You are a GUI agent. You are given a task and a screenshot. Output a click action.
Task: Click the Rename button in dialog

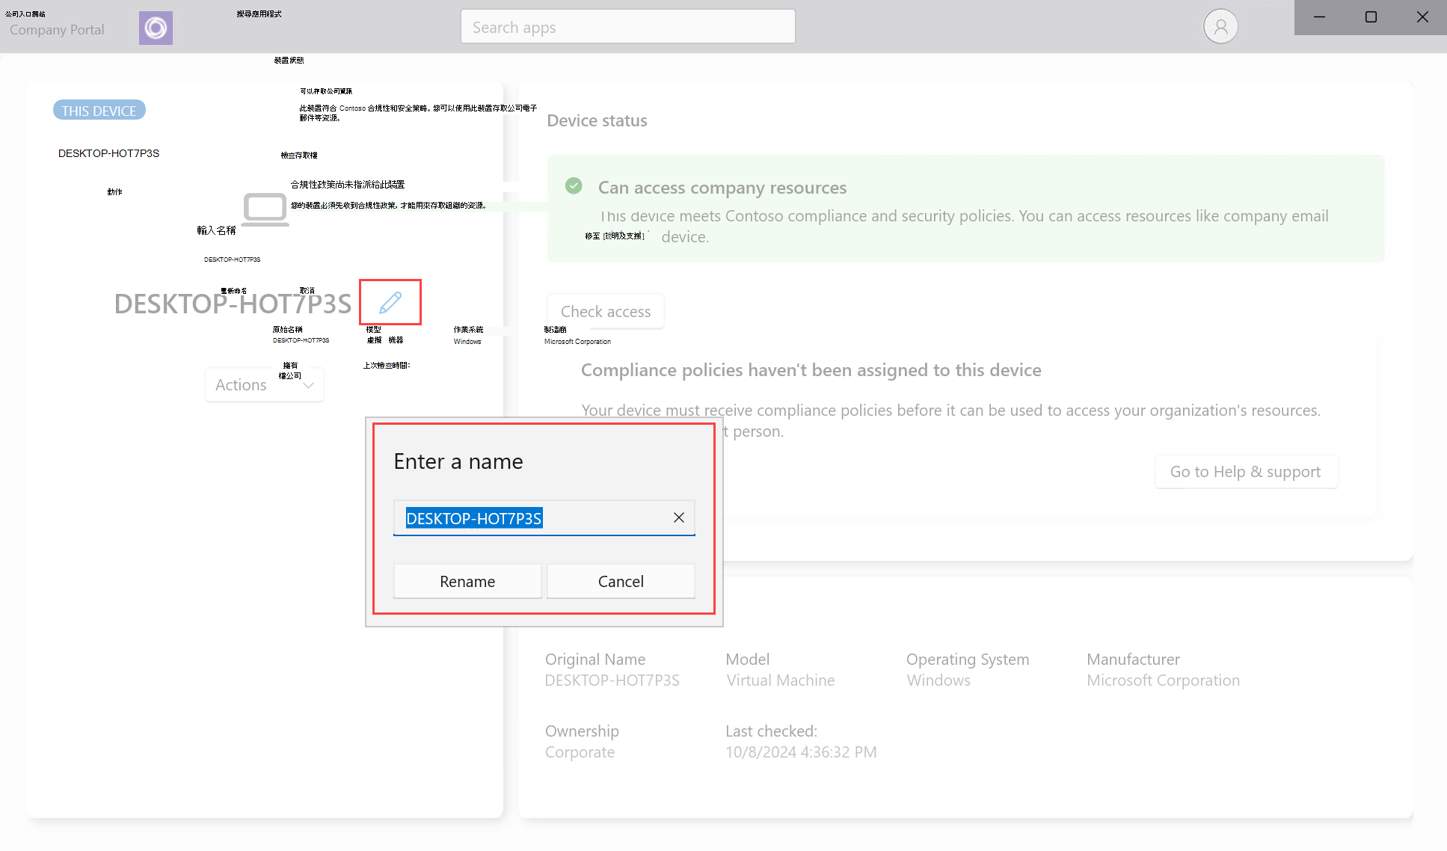468,580
